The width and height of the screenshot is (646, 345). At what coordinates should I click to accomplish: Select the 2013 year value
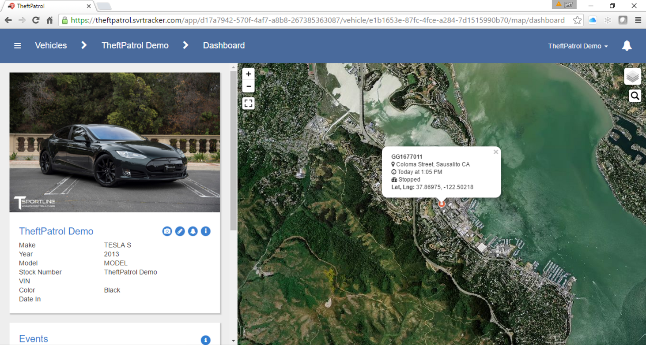pos(111,254)
